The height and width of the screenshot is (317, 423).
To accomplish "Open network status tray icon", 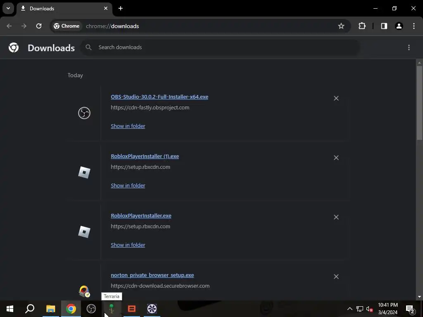I will [x=360, y=309].
